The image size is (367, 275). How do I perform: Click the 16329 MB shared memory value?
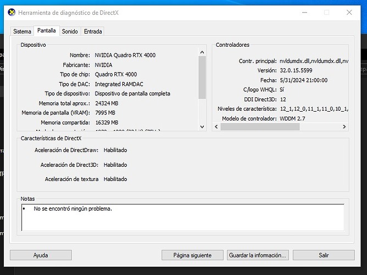[107, 123]
